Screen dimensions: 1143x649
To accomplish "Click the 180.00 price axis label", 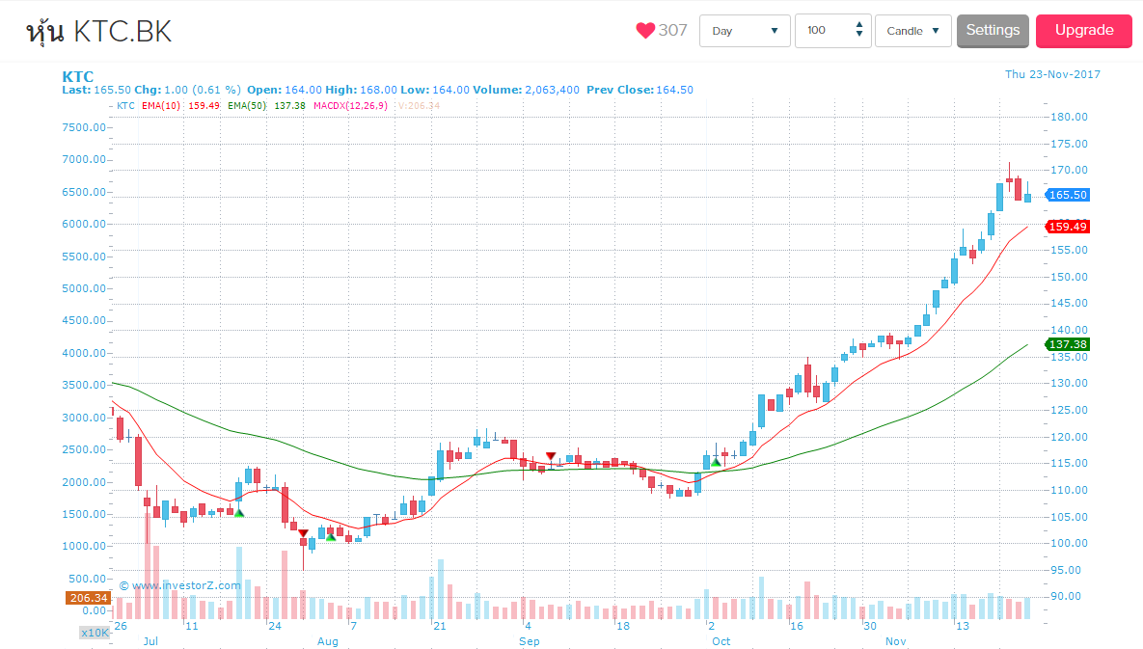I will click(1069, 117).
